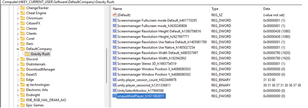Select the Gravity Rush subkey

coord(40,54)
